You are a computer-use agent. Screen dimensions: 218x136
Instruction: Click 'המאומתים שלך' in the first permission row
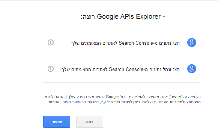[86, 43]
